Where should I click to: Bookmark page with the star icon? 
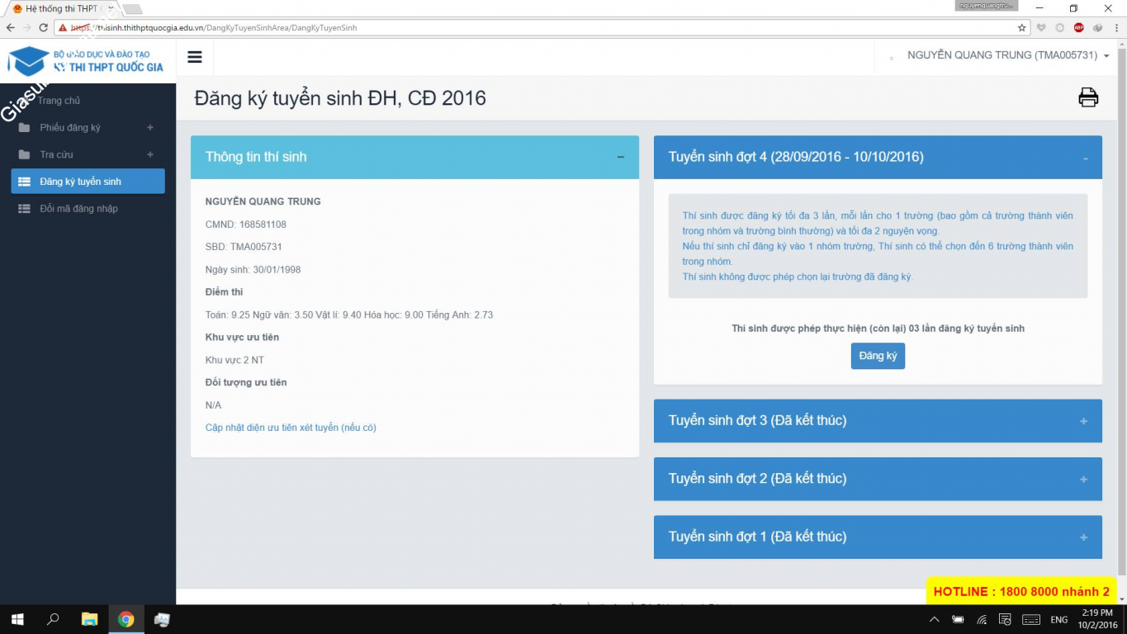[x=1021, y=27]
